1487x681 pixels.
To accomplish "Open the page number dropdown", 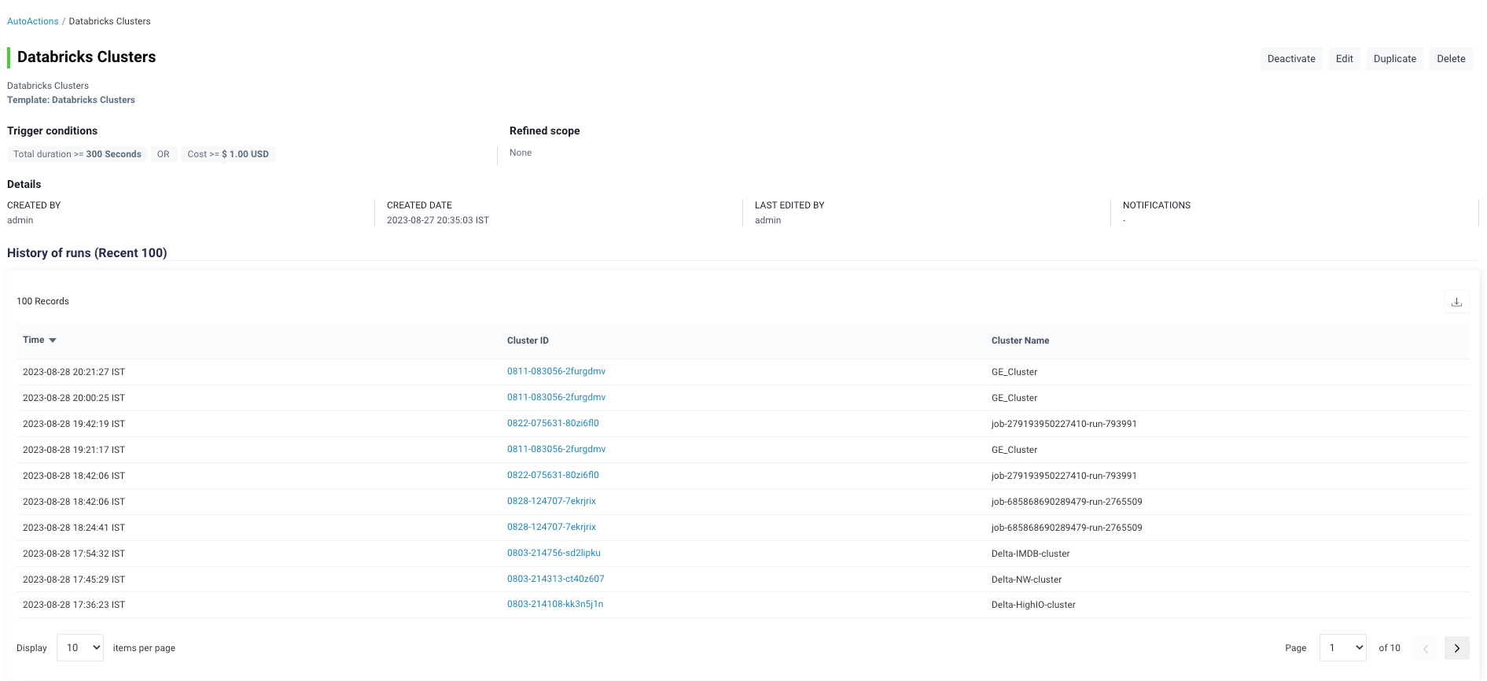I will [x=1343, y=648].
